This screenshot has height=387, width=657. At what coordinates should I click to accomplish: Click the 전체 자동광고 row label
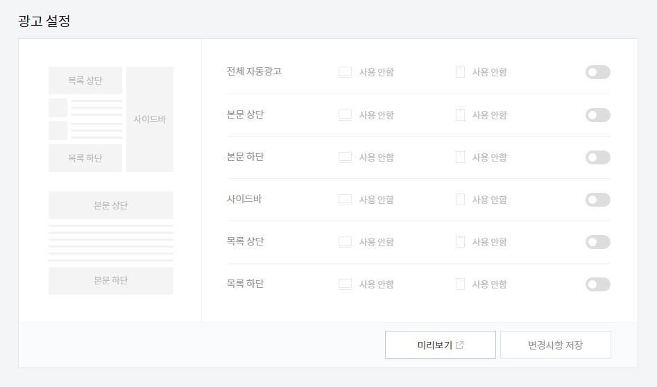(254, 71)
